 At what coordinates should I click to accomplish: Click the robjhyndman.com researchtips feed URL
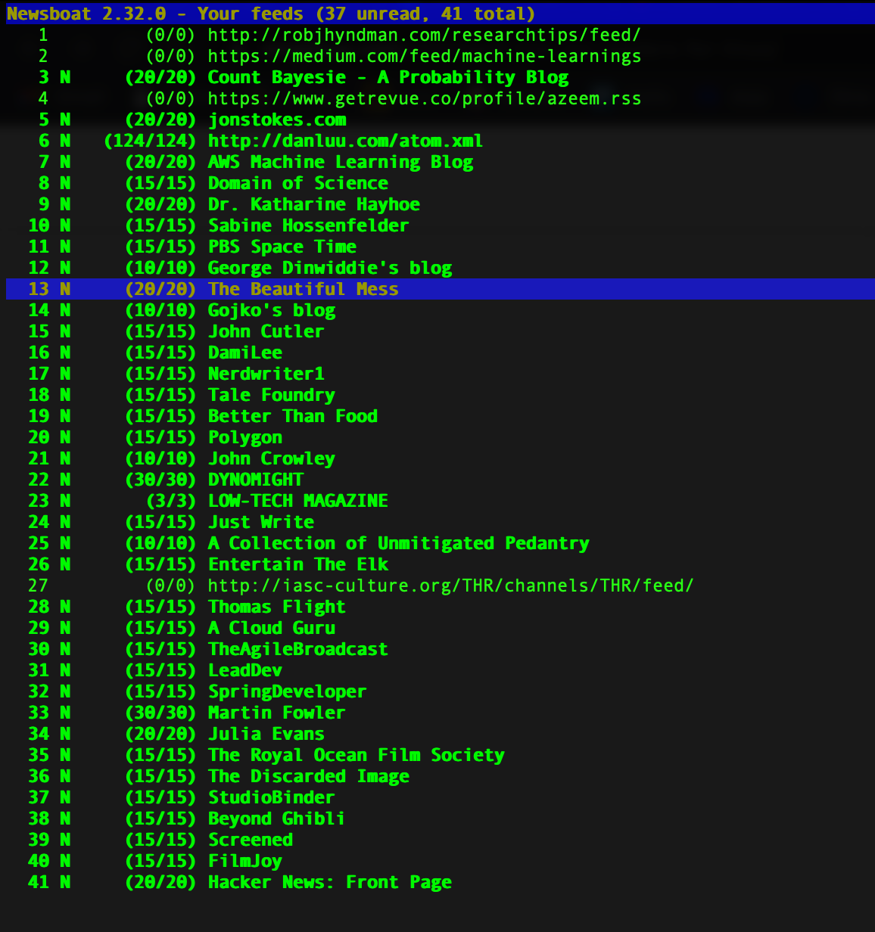point(424,36)
